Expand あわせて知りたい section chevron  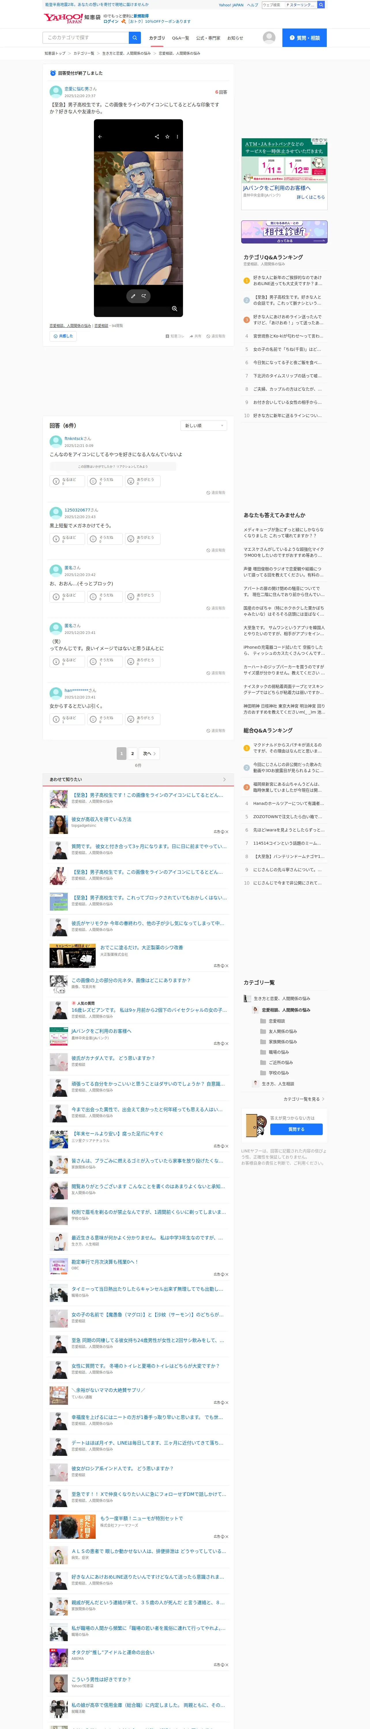coord(224,779)
